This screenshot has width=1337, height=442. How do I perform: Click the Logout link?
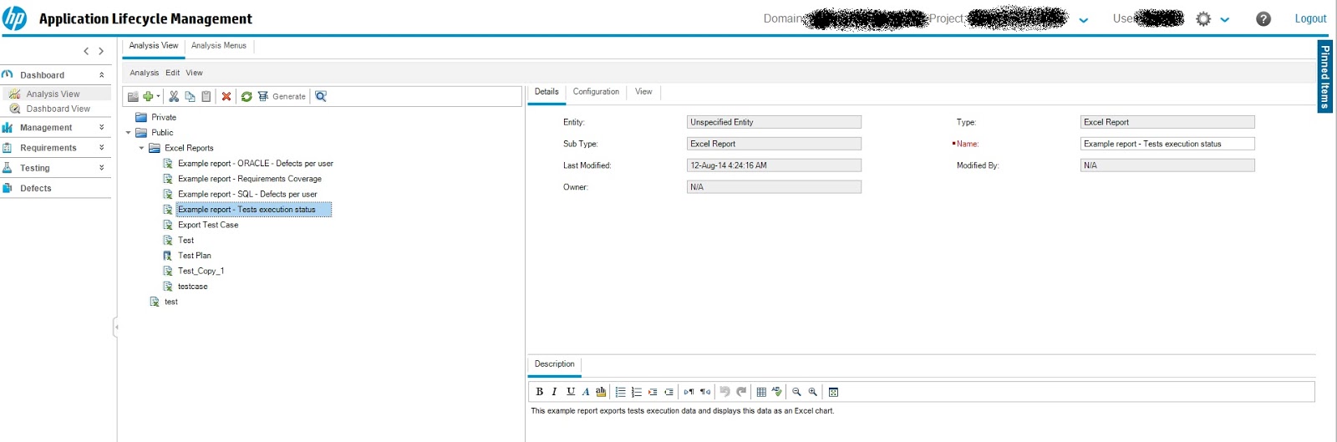pos(1310,18)
